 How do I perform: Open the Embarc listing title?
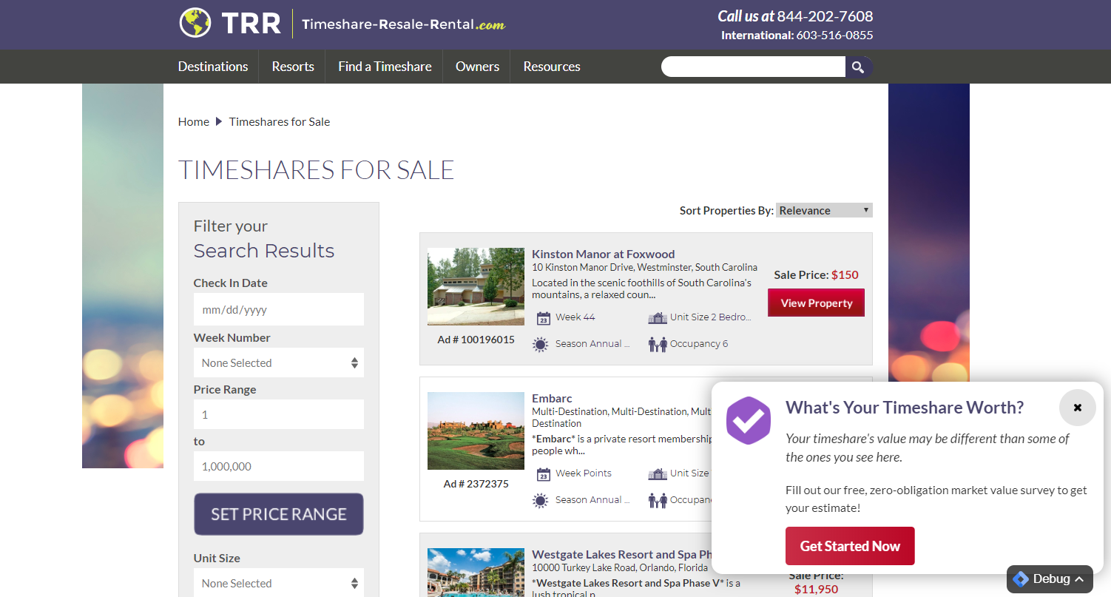(x=552, y=398)
